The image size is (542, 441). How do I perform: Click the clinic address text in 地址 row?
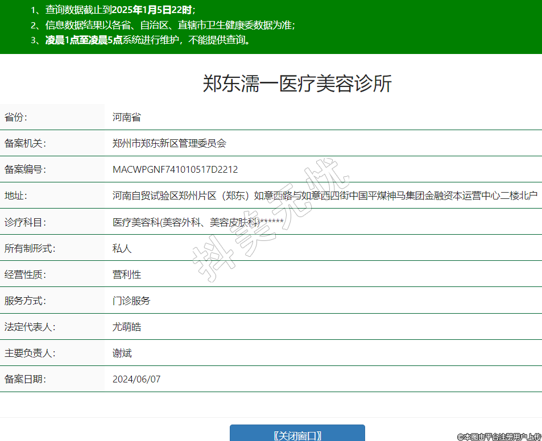point(325,195)
